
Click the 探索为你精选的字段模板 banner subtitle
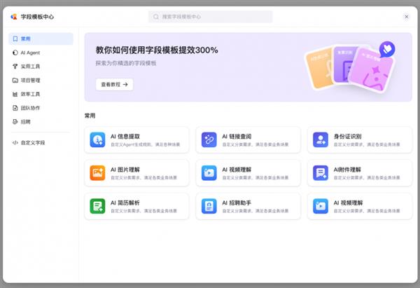(126, 63)
